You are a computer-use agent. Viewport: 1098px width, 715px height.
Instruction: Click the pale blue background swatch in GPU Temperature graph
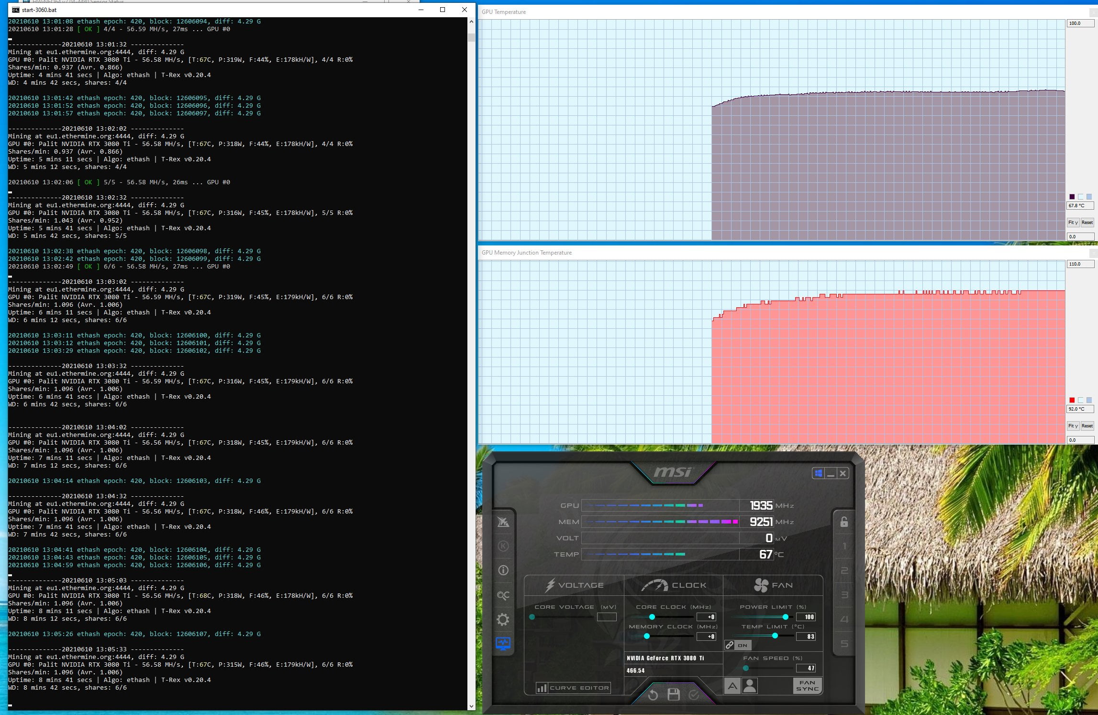pos(1081,197)
